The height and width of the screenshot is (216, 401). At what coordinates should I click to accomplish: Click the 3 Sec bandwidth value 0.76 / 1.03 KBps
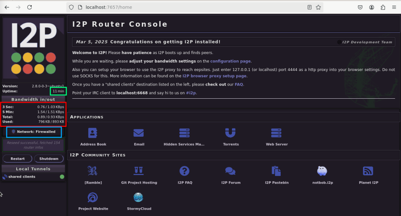click(51, 107)
